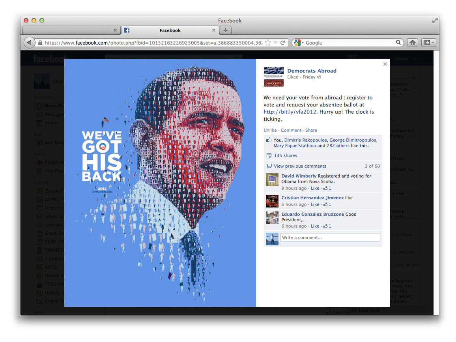Select the blank first browser tab

pyautogui.click(x=71, y=30)
